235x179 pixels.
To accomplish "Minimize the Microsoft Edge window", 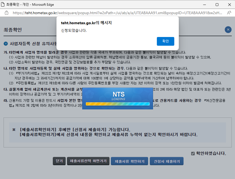I will pos(205,5).
